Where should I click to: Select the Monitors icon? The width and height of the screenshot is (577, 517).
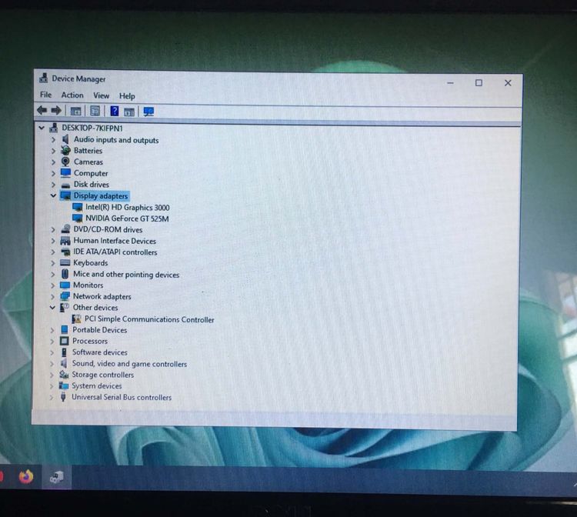[65, 285]
